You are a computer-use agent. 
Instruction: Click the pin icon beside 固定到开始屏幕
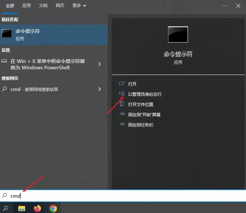(122, 114)
